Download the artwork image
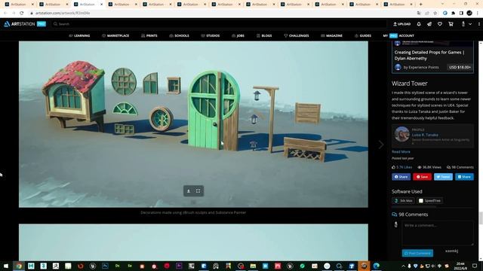 click(x=189, y=190)
